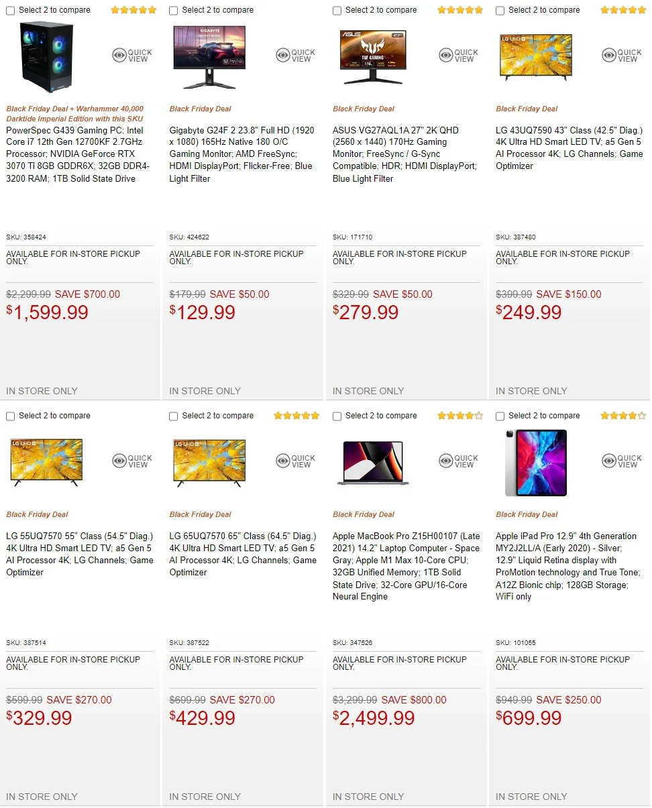Open Quick View for LG 65UQ7570 TV
This screenshot has height=808, width=652.
[x=295, y=461]
